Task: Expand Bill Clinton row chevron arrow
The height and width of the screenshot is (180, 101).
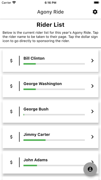Action: coord(92,61)
